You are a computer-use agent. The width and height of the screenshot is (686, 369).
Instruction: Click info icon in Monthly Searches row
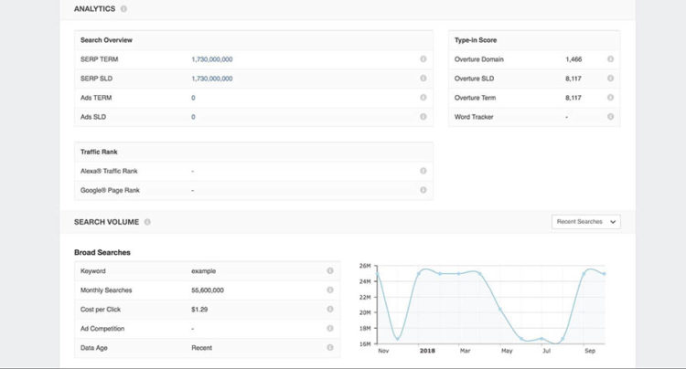(x=329, y=290)
